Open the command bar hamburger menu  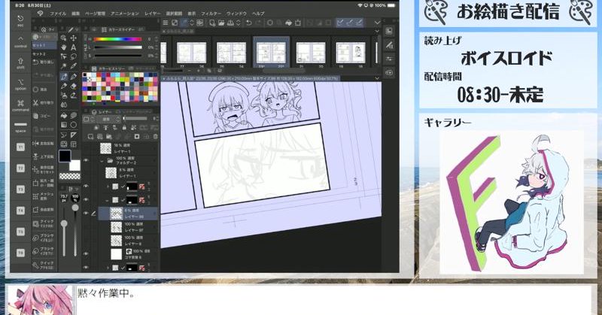(165, 23)
